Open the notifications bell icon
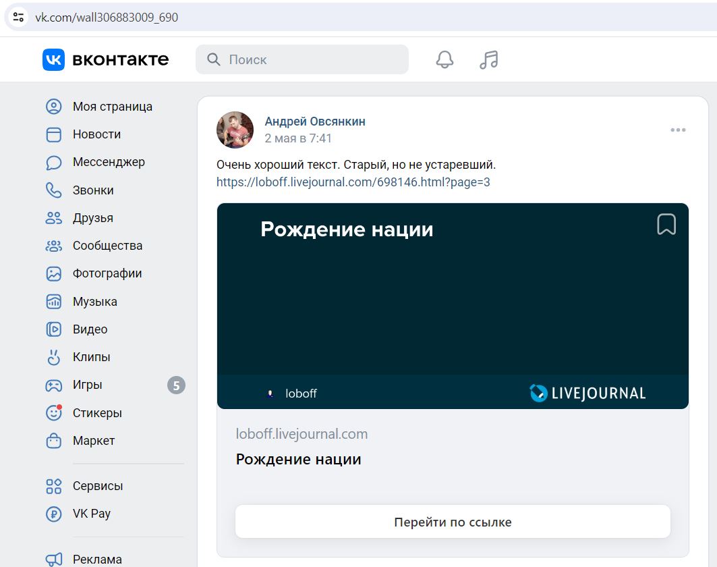This screenshot has height=567, width=717. [444, 59]
